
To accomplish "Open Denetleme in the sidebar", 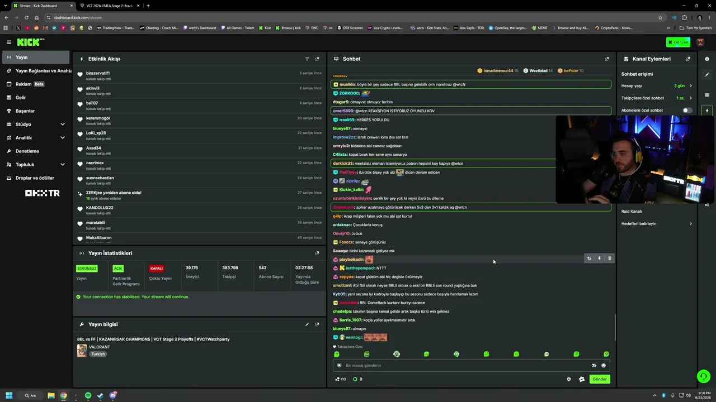I will pyautogui.click(x=36, y=151).
